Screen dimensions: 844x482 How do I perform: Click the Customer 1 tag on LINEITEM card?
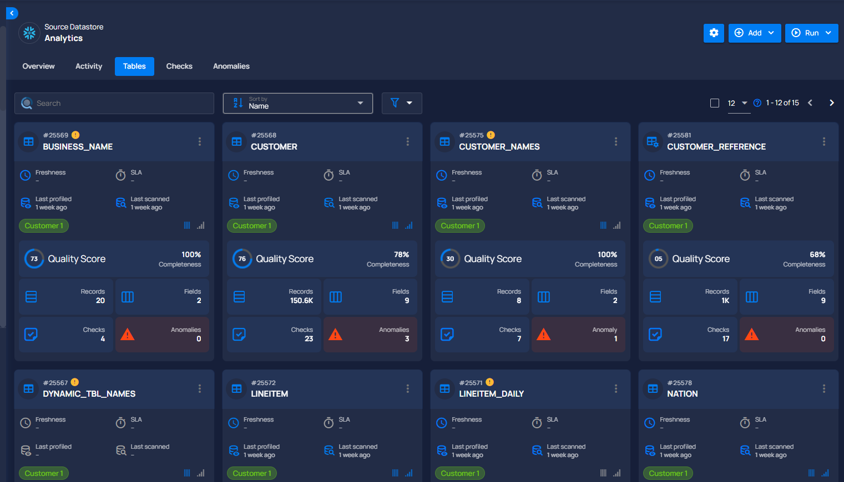(x=252, y=473)
